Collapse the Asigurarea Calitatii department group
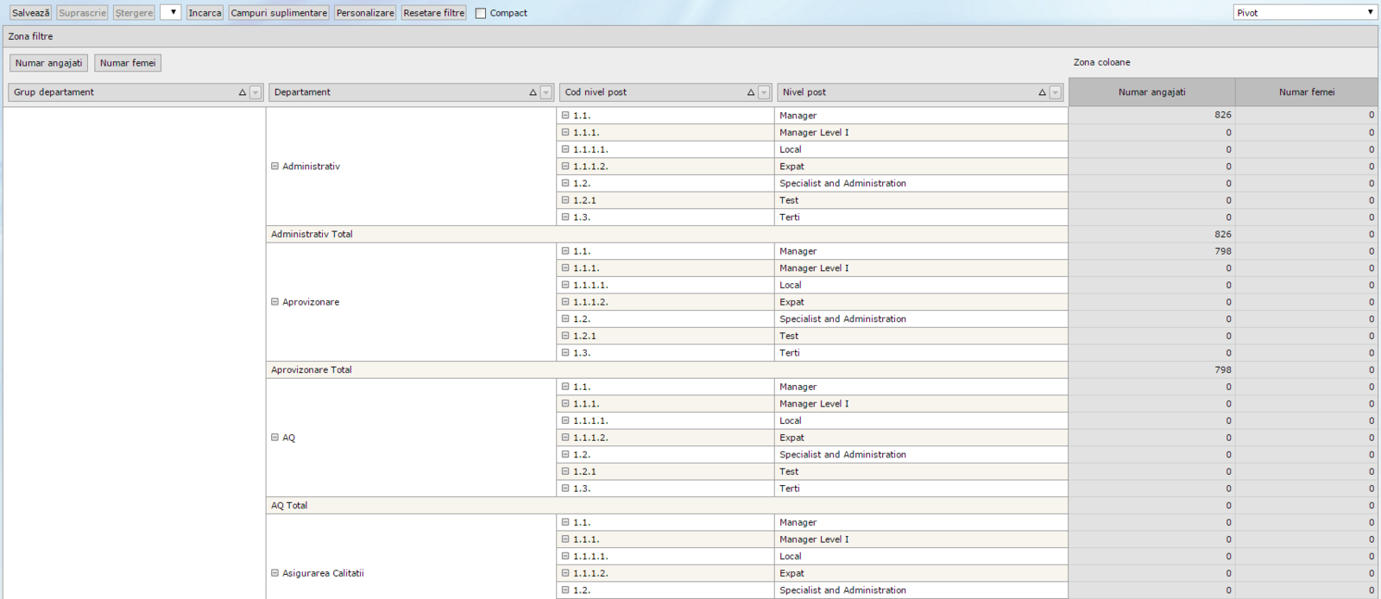Image resolution: width=1381 pixels, height=599 pixels. point(275,573)
